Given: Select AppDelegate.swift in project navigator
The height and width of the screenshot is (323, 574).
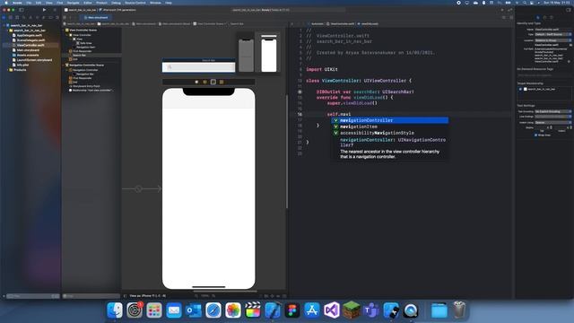Looking at the screenshot, I should coord(30,35).
